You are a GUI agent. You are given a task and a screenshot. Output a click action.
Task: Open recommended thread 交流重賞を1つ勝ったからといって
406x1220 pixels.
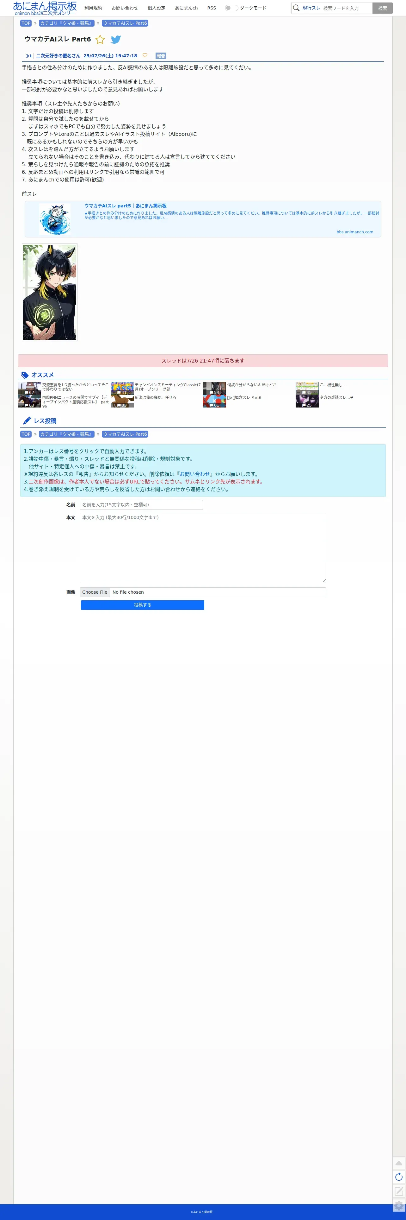point(75,387)
